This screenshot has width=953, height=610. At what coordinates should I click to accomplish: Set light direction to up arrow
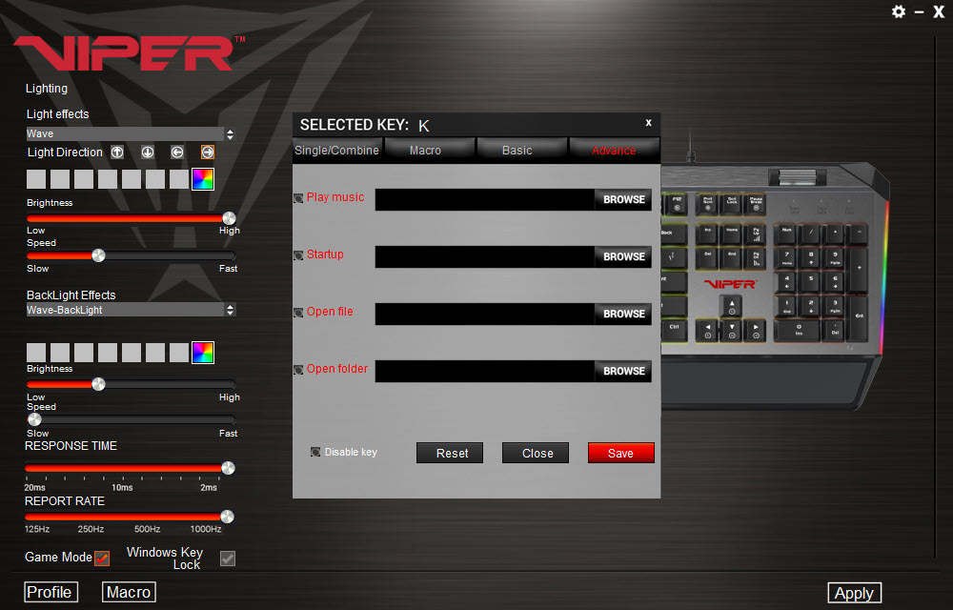pyautogui.click(x=117, y=152)
